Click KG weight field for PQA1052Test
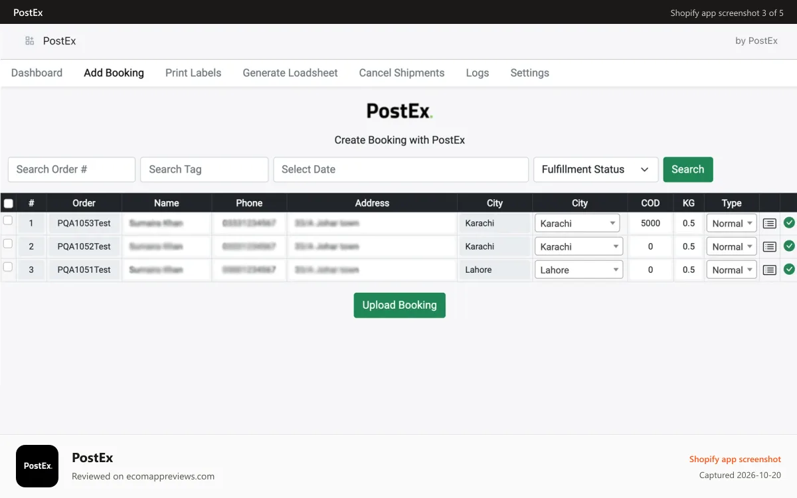This screenshot has width=797, height=498. [x=689, y=246]
